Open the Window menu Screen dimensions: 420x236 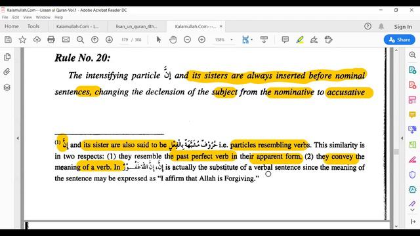(x=43, y=17)
